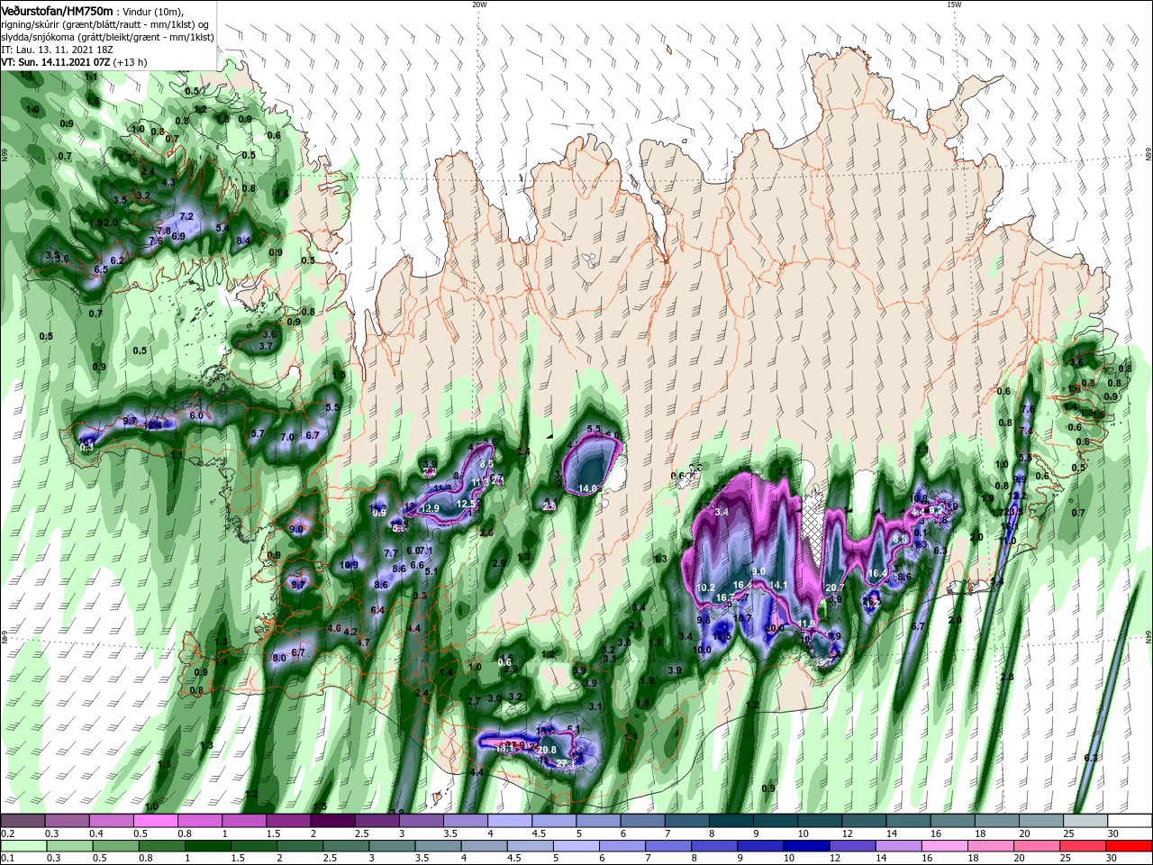Click the '7.2' value in the northwest
Viewport: 1153px width, 865px height.
pyautogui.click(x=186, y=216)
